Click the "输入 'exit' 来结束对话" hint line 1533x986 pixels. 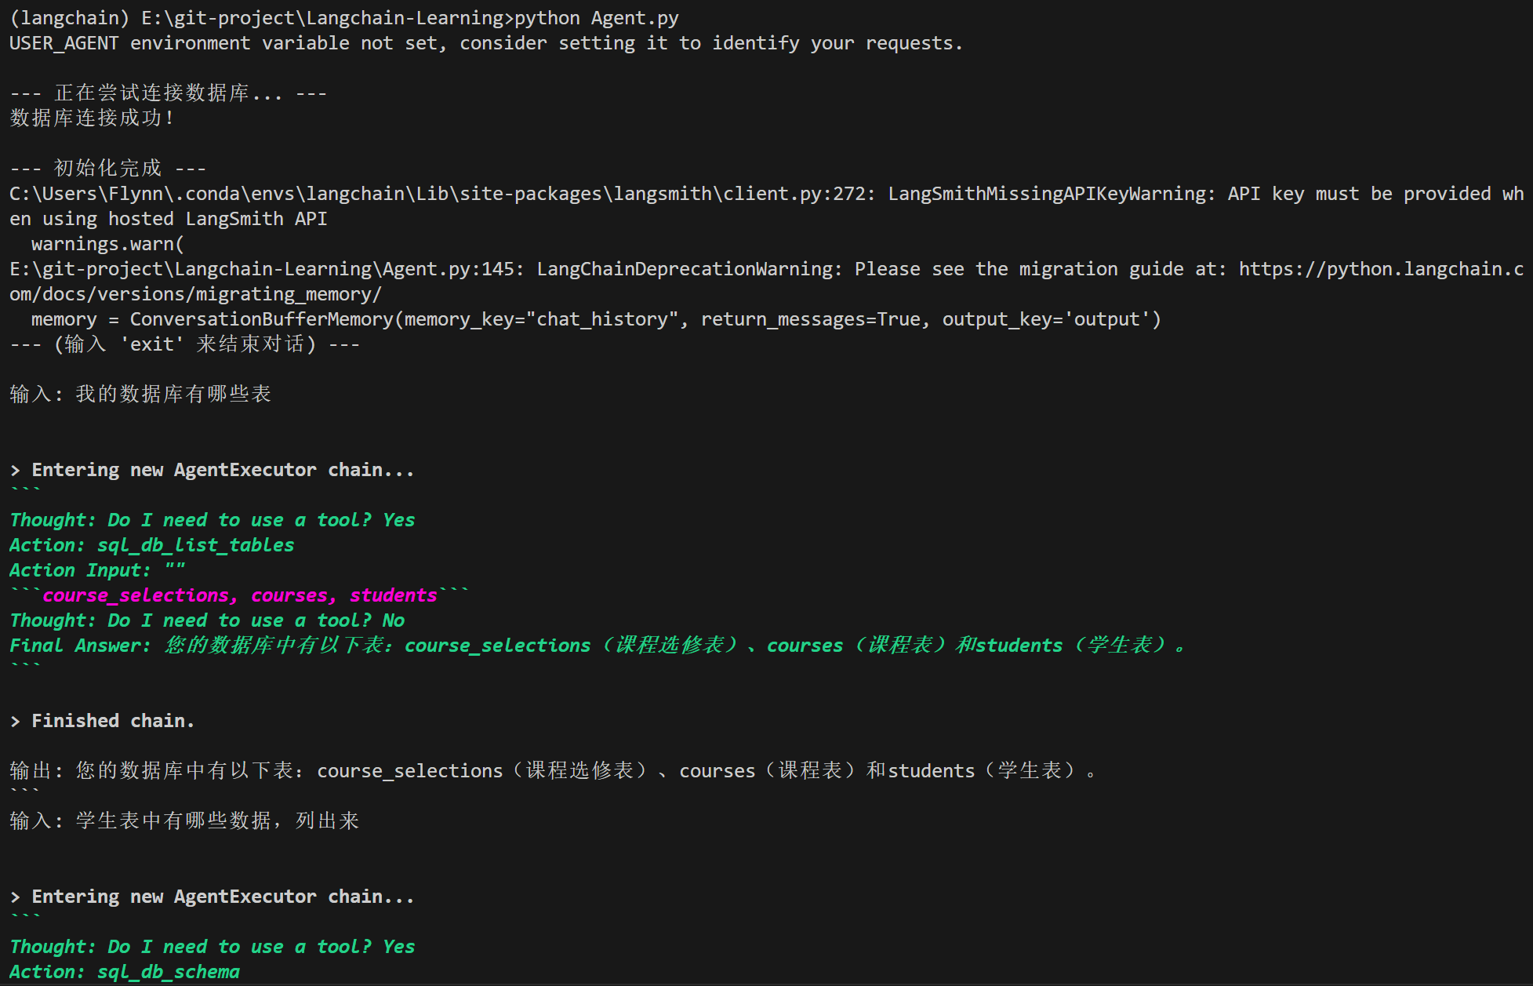click(x=184, y=344)
